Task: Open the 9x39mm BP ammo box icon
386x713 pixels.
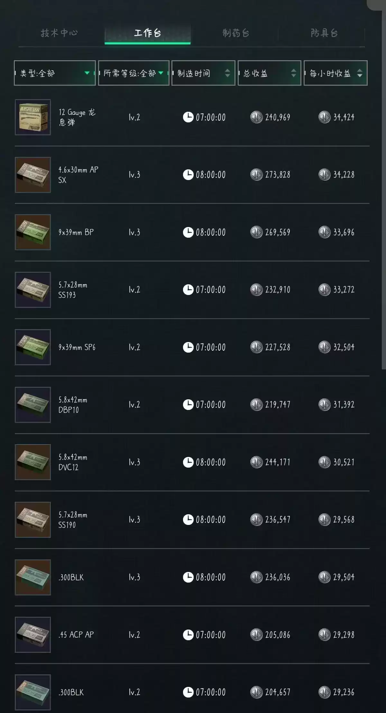Action: tap(33, 232)
